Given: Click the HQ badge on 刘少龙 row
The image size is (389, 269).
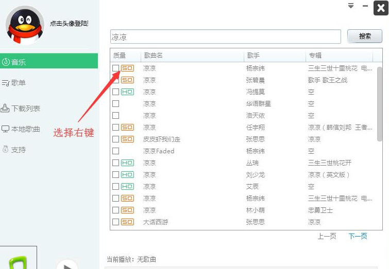Looking at the screenshot, I should pyautogui.click(x=127, y=175).
